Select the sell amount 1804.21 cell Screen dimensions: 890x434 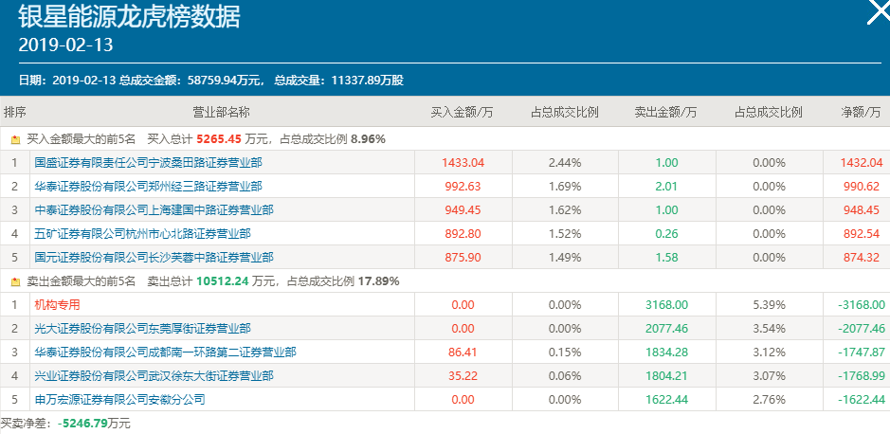coord(667,376)
